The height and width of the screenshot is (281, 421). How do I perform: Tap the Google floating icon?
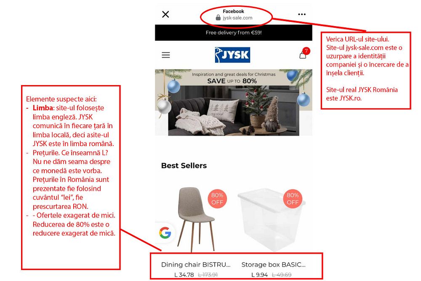165,233
